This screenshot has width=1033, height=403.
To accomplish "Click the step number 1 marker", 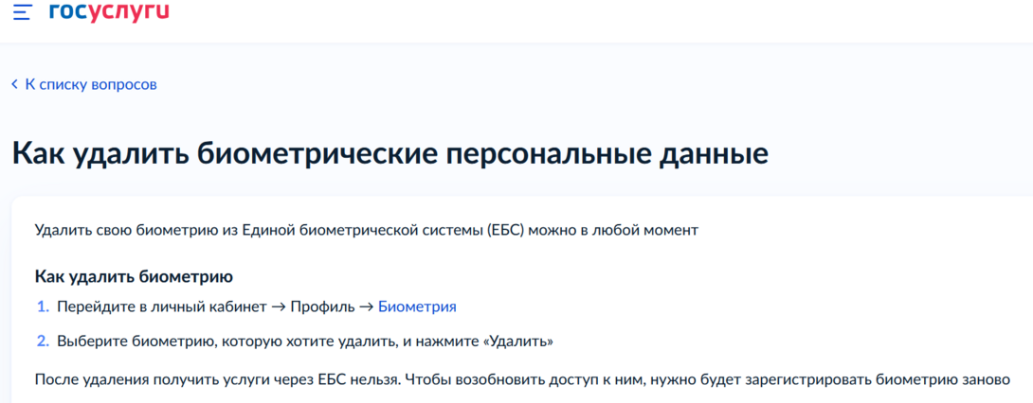I will point(43,307).
